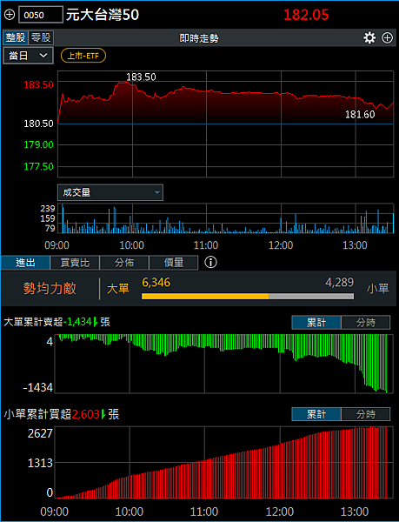The height and width of the screenshot is (522, 399).
Task: Click the 小單 label
Action: click(x=378, y=289)
